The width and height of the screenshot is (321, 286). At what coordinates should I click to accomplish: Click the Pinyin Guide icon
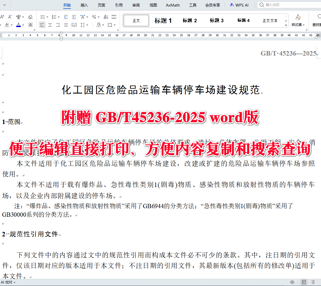[x=18, y=17]
